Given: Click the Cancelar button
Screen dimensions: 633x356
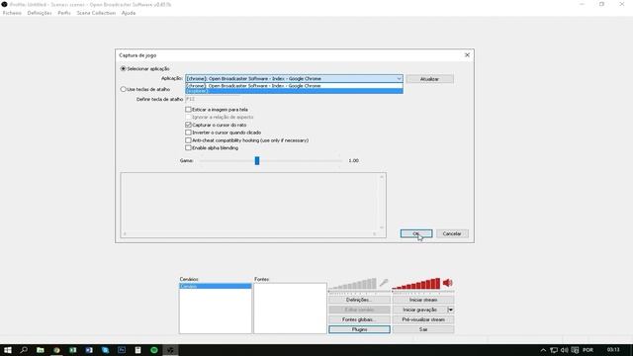Looking at the screenshot, I should pos(452,233).
